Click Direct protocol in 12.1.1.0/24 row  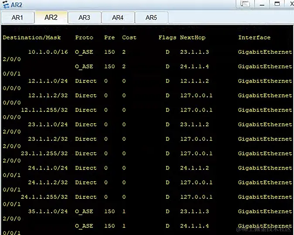tap(86, 81)
